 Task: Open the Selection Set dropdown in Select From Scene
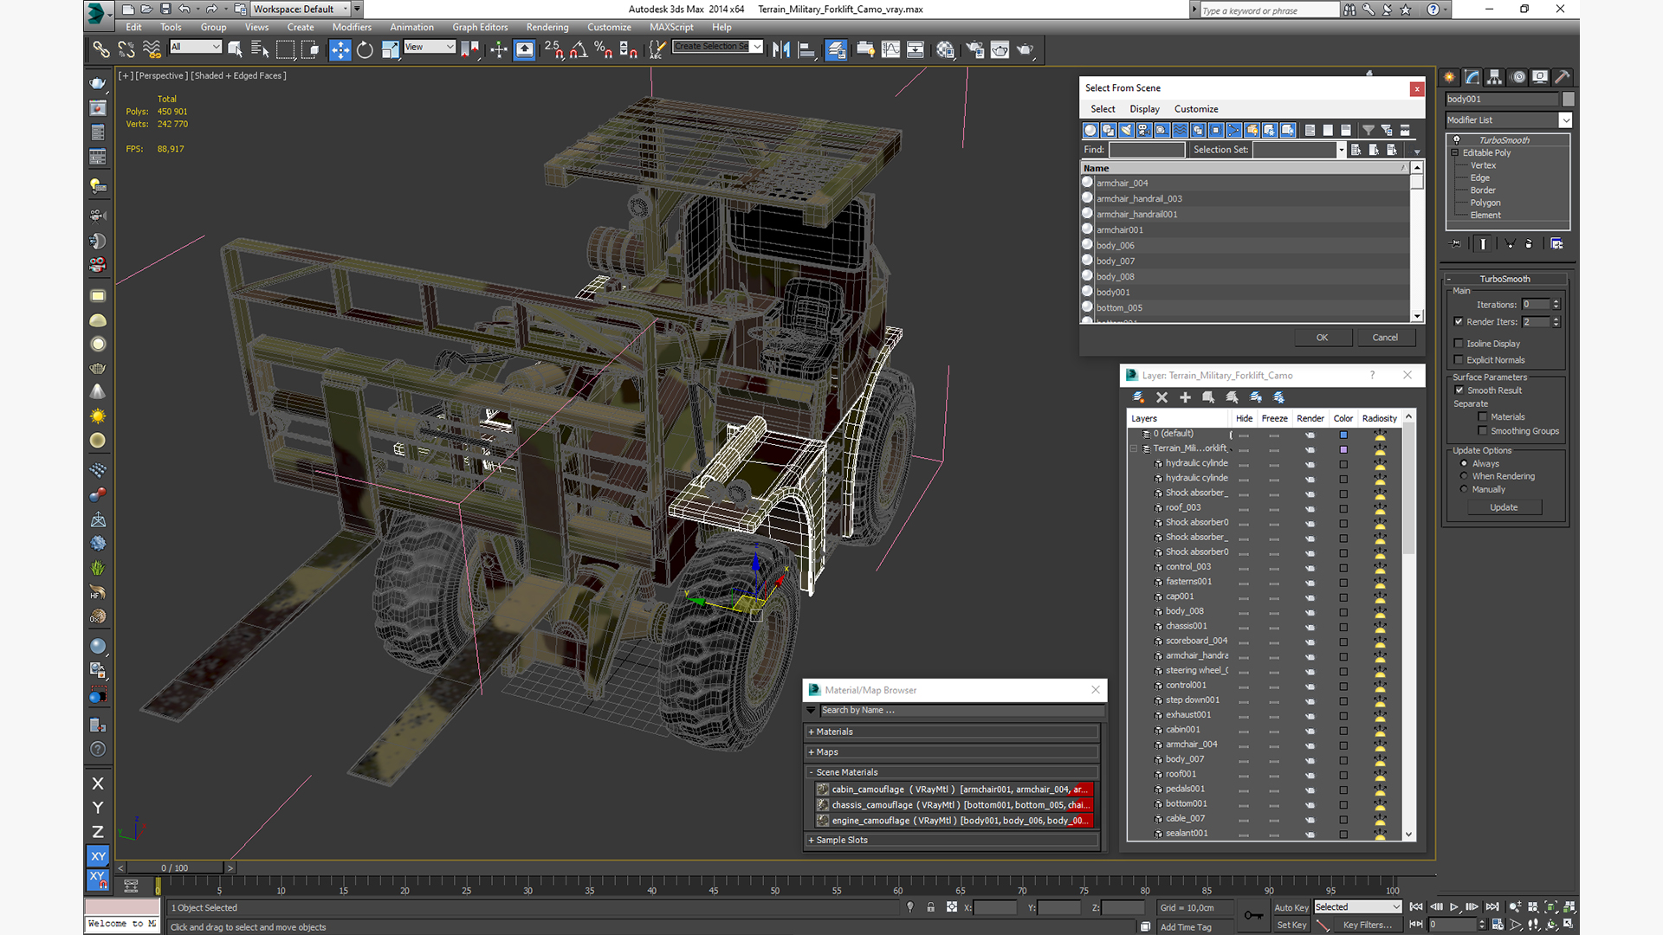click(1341, 150)
